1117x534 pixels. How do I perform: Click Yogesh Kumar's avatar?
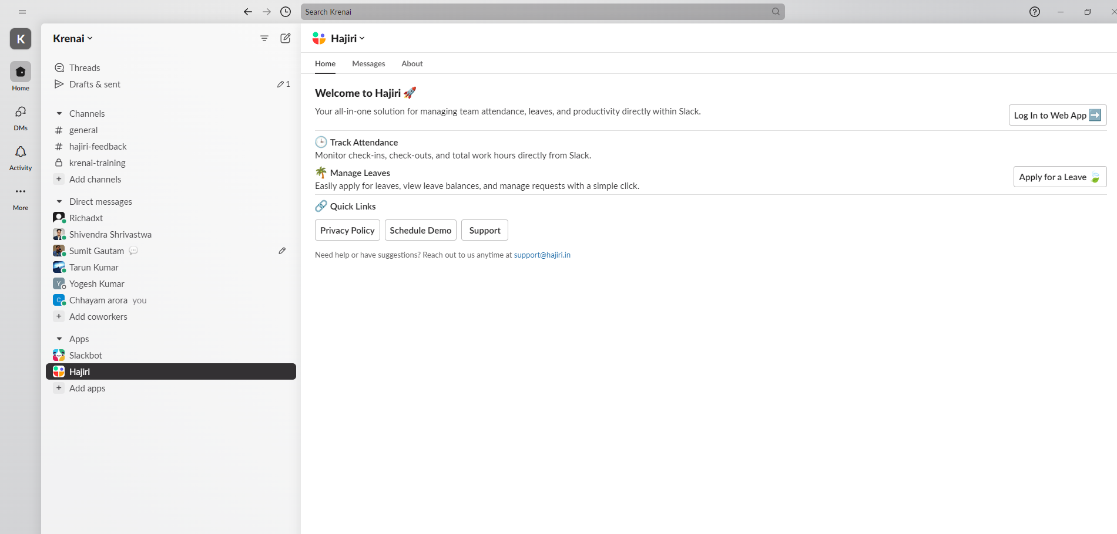coord(59,283)
